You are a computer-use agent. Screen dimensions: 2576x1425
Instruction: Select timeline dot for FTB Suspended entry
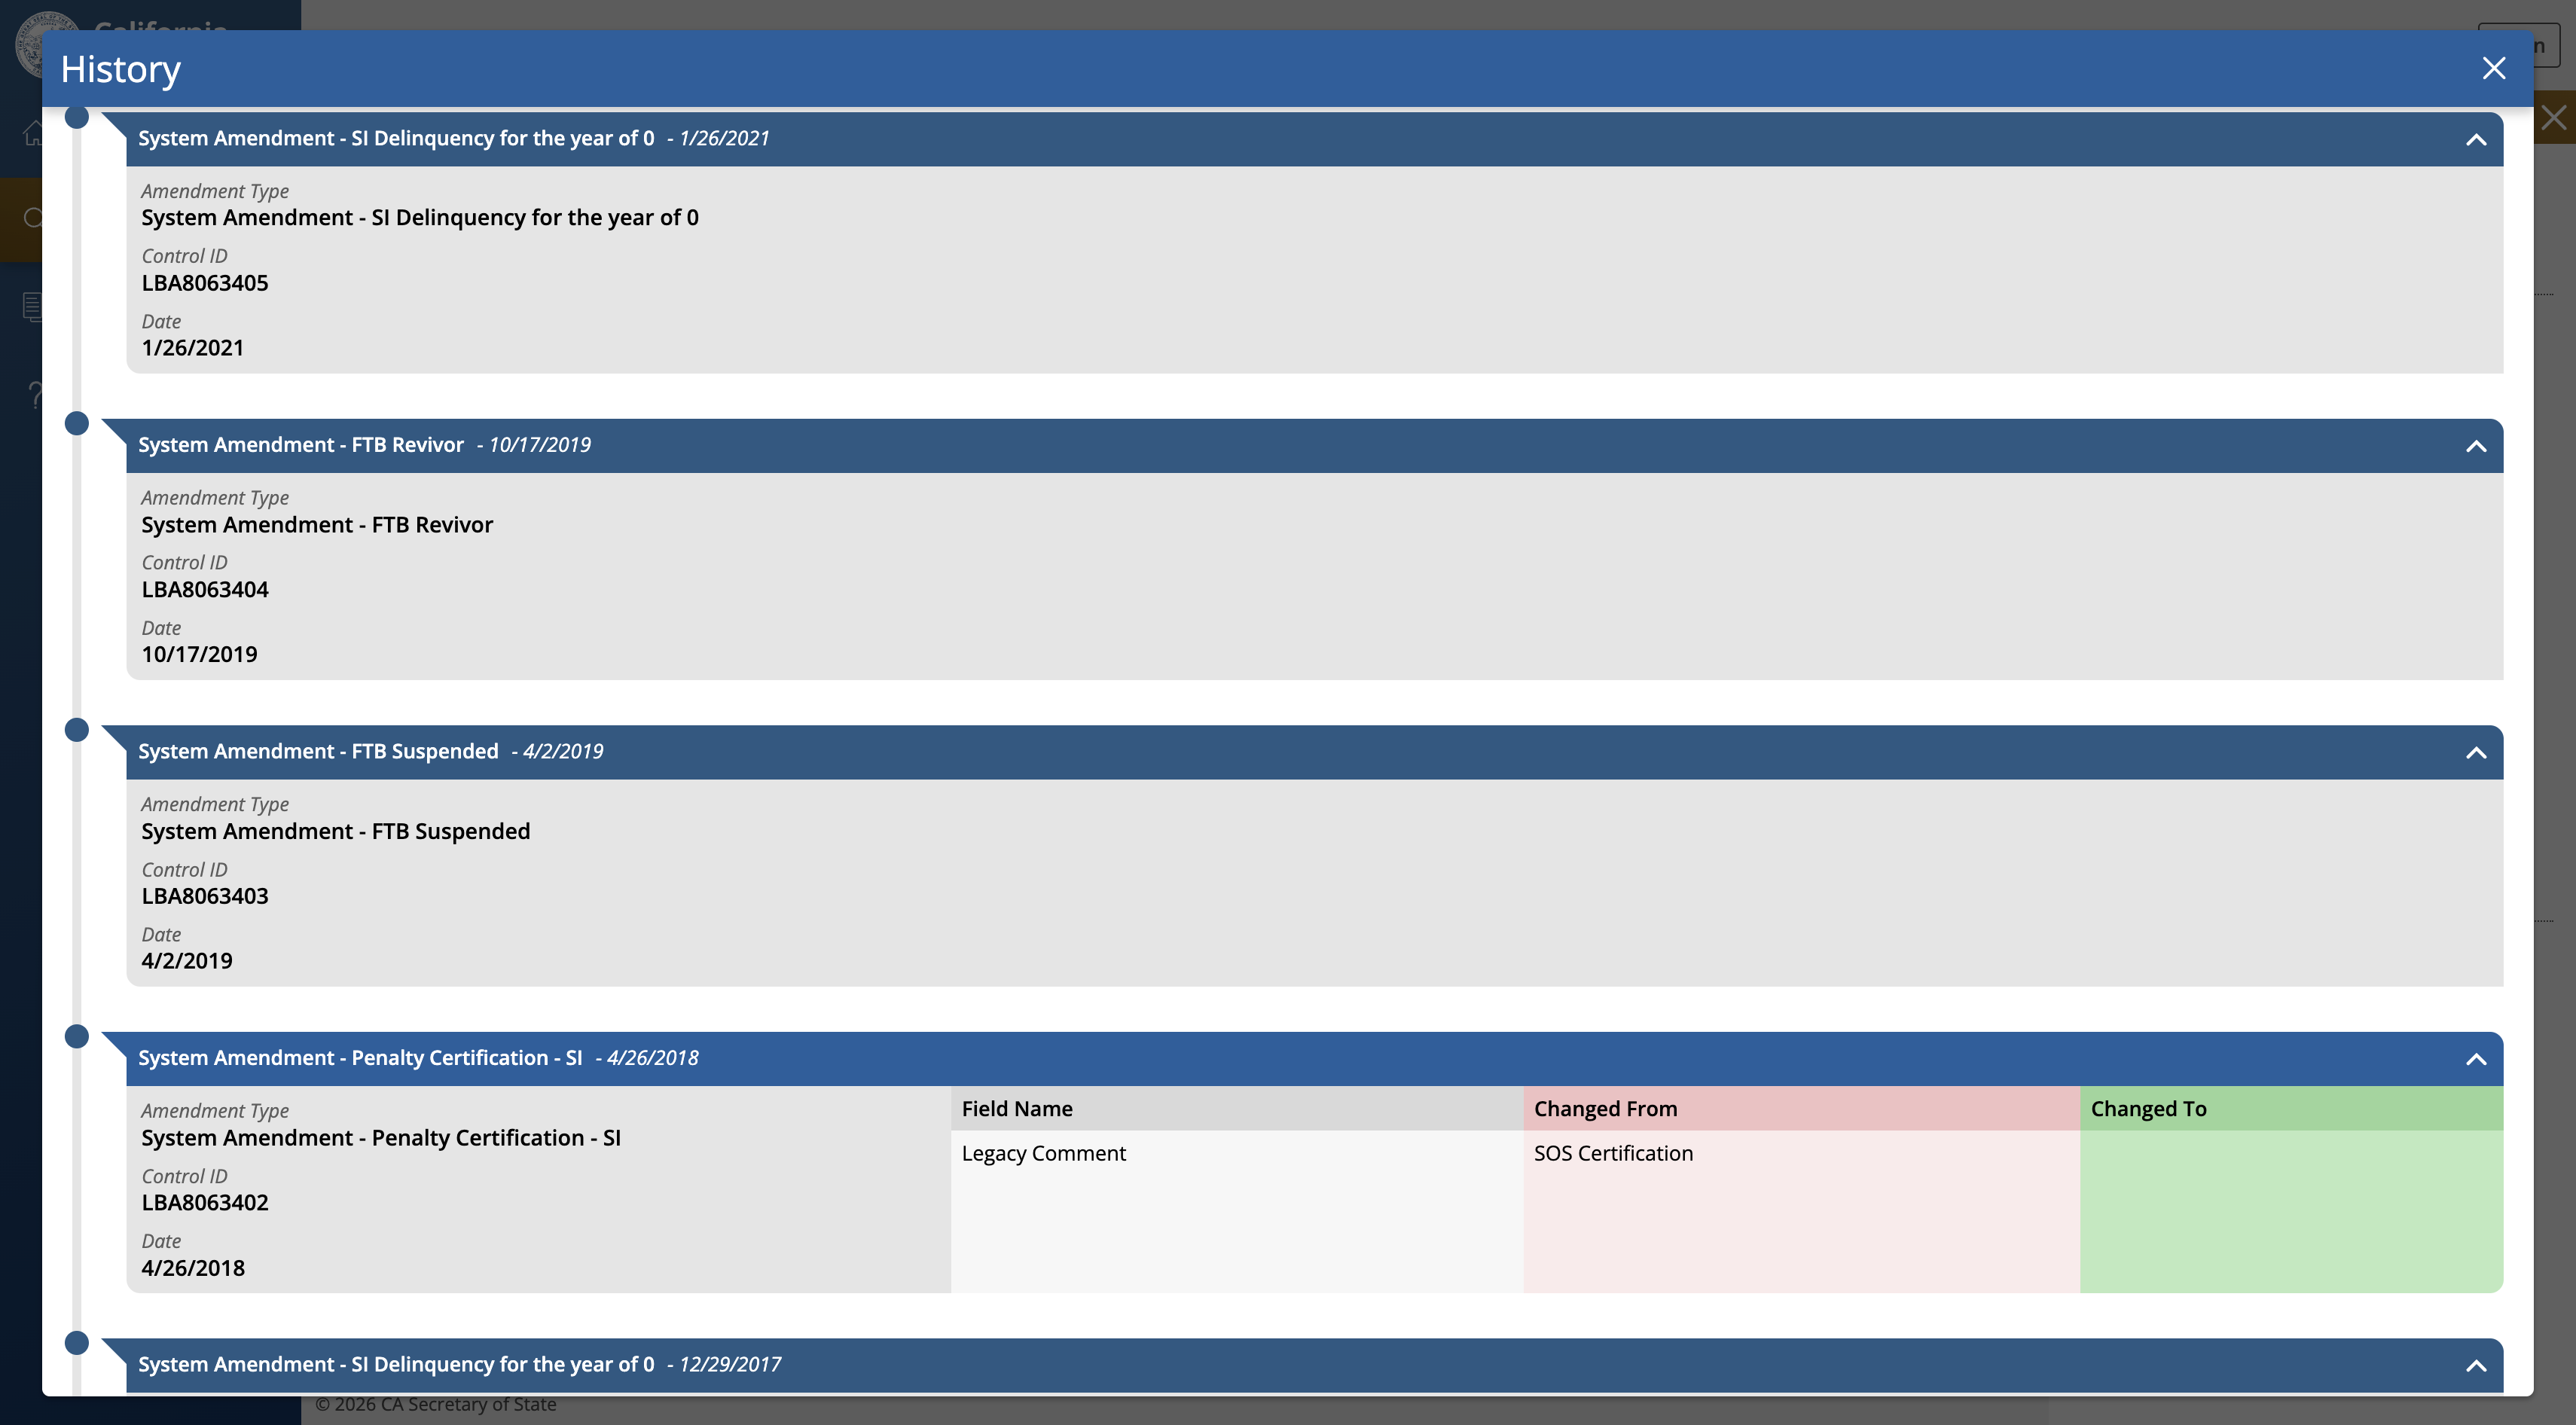pyautogui.click(x=76, y=729)
